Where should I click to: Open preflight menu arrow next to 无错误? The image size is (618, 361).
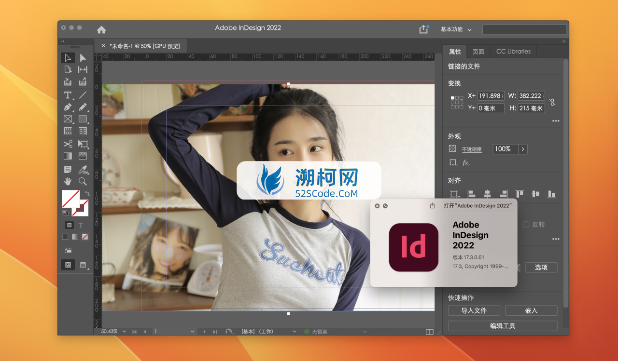point(365,332)
